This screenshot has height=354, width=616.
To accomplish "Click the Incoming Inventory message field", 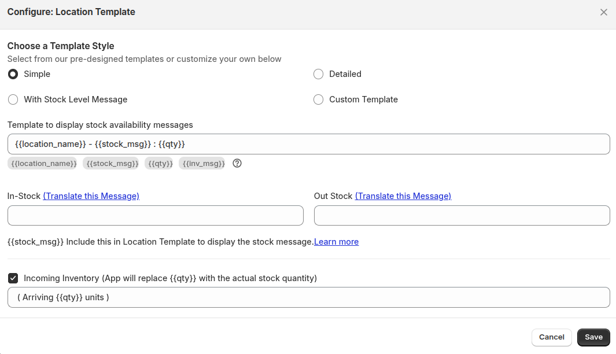I will click(308, 297).
